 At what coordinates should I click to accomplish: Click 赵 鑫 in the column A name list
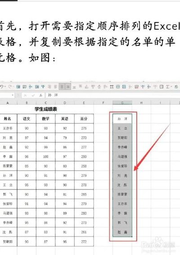click(x=8, y=147)
